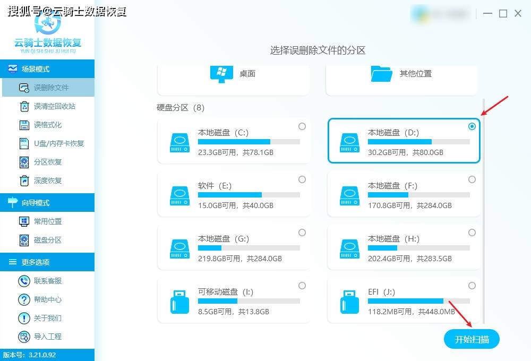531x361 pixels.
Task: Click the 误清空回收站 recycle bin icon
Action: (x=24, y=106)
